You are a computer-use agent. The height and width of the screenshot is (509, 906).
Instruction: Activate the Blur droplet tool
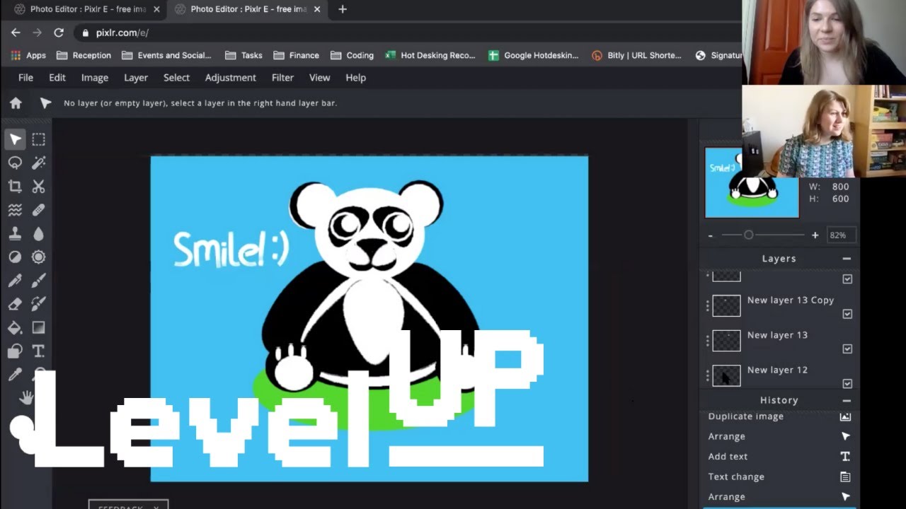38,234
